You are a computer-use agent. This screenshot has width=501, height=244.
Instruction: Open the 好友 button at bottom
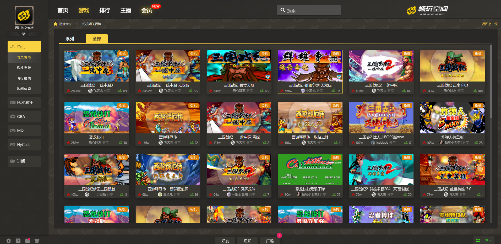click(x=225, y=241)
